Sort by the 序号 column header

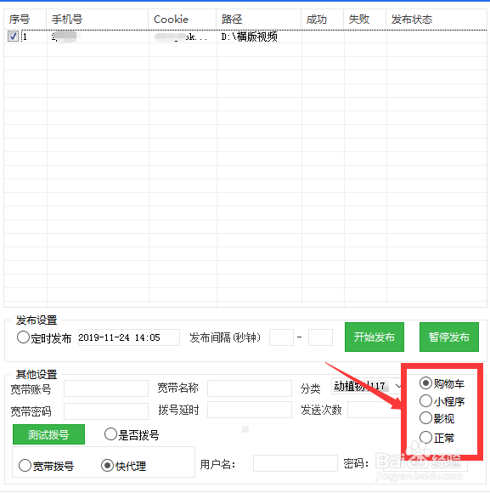(x=25, y=20)
